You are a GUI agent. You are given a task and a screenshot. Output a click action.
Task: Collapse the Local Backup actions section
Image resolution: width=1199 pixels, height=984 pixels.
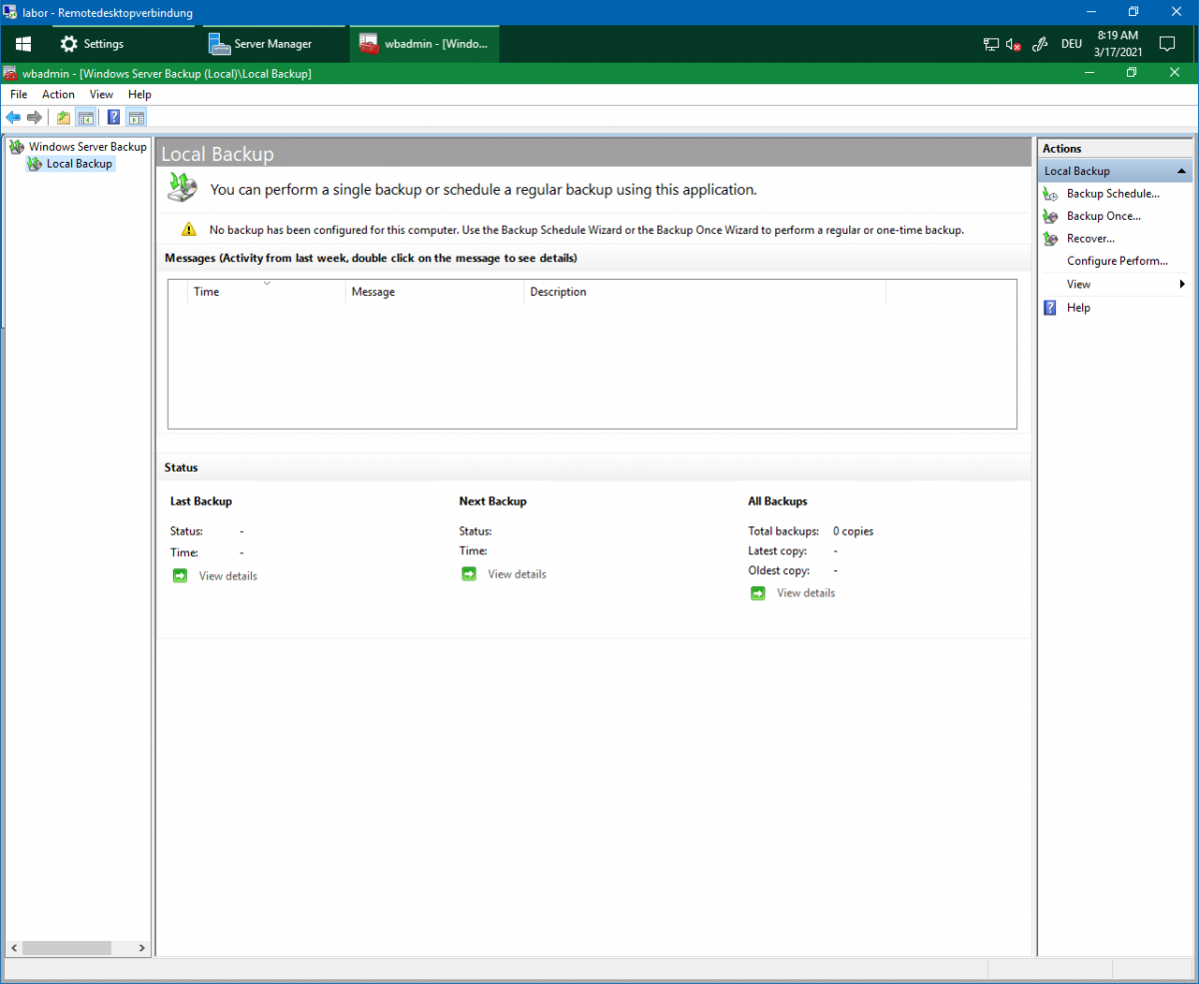(1182, 172)
